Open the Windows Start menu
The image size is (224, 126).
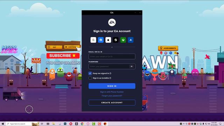click(3, 124)
